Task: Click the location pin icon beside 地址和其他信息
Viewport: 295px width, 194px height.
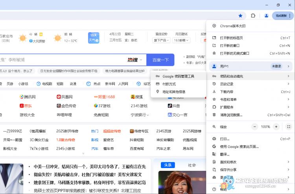Action: click(x=158, y=92)
